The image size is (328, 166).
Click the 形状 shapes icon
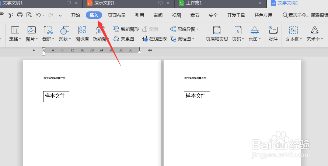click(x=64, y=30)
